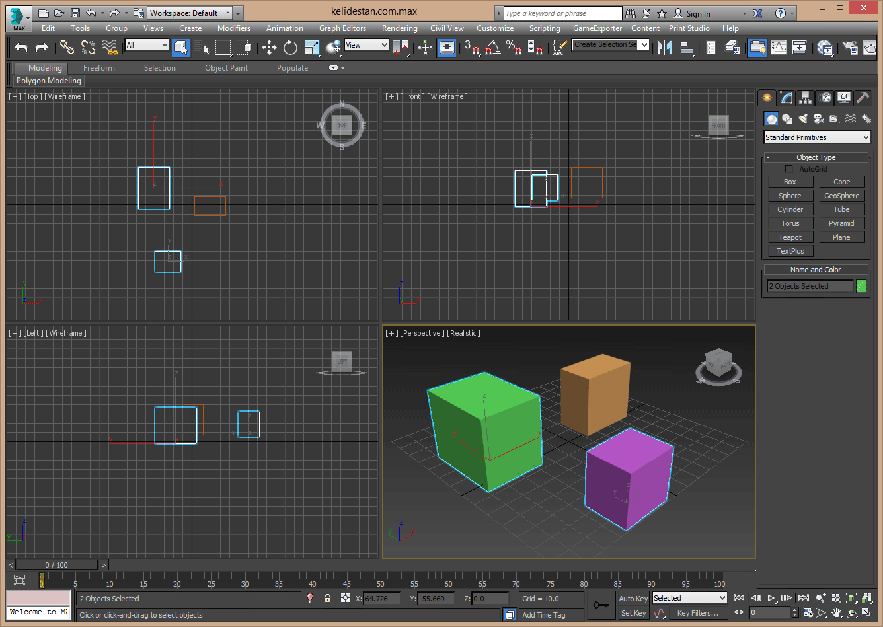This screenshot has width=883, height=627.
Task: Open the Rendering menu
Action: [x=399, y=28]
